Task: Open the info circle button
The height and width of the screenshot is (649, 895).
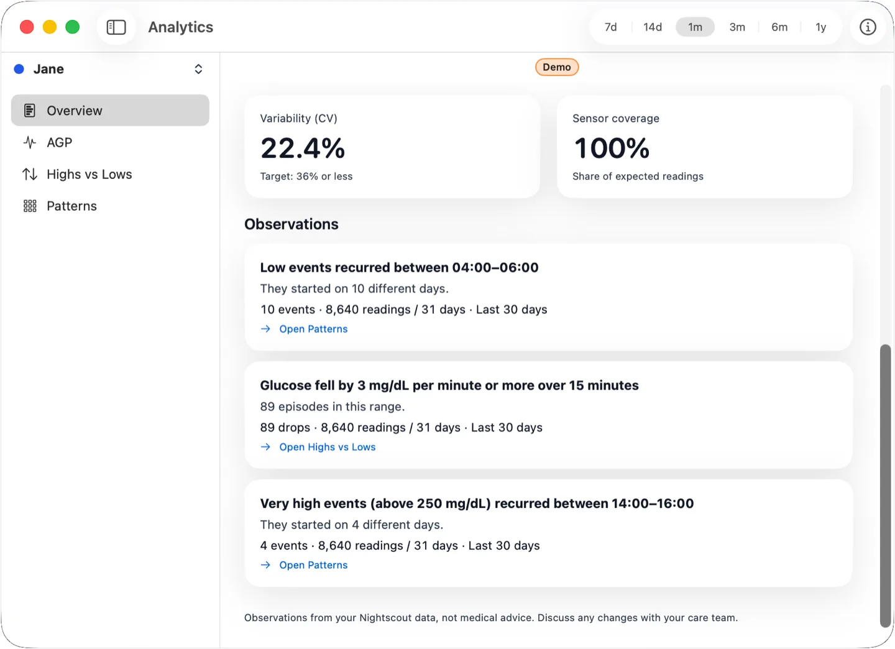Action: coord(868,27)
